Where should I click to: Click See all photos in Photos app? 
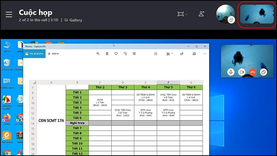(34, 54)
